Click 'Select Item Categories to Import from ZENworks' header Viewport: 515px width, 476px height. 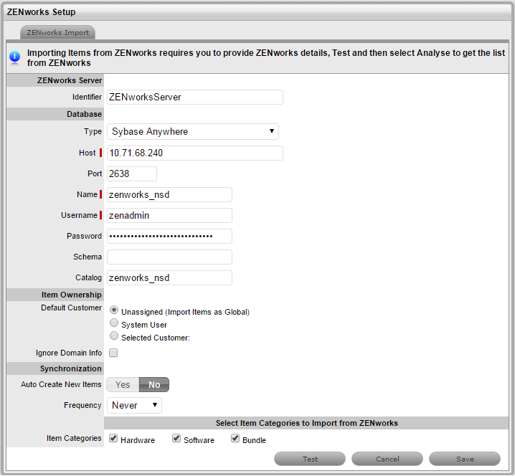pos(307,423)
